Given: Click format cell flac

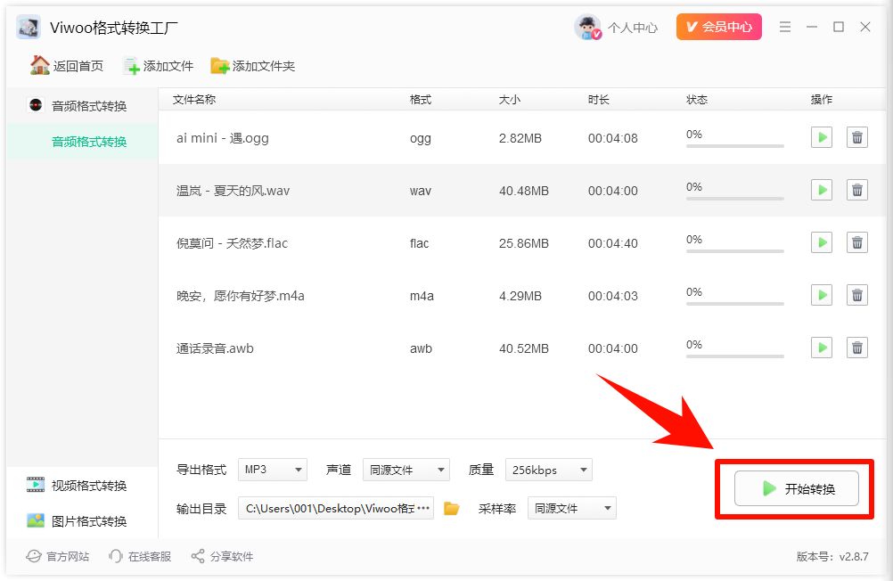Looking at the screenshot, I should tap(419, 243).
